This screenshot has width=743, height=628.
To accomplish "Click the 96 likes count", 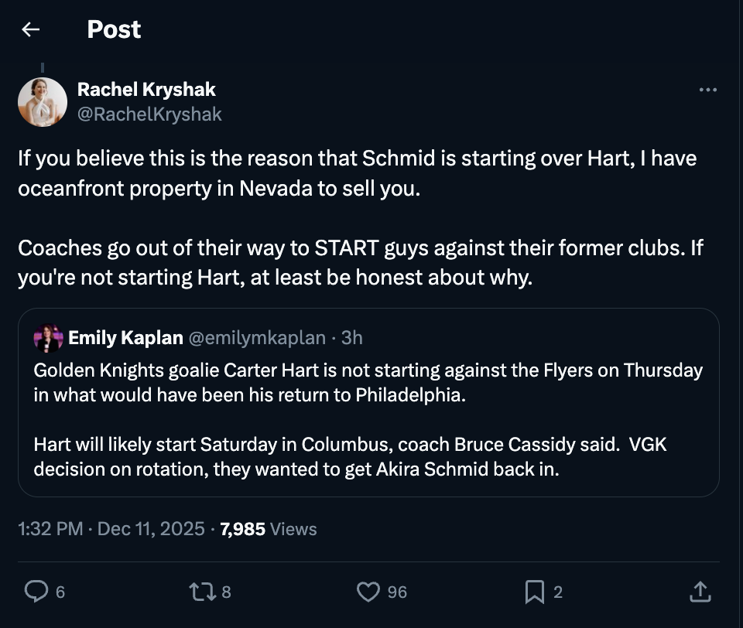I will point(397,592).
